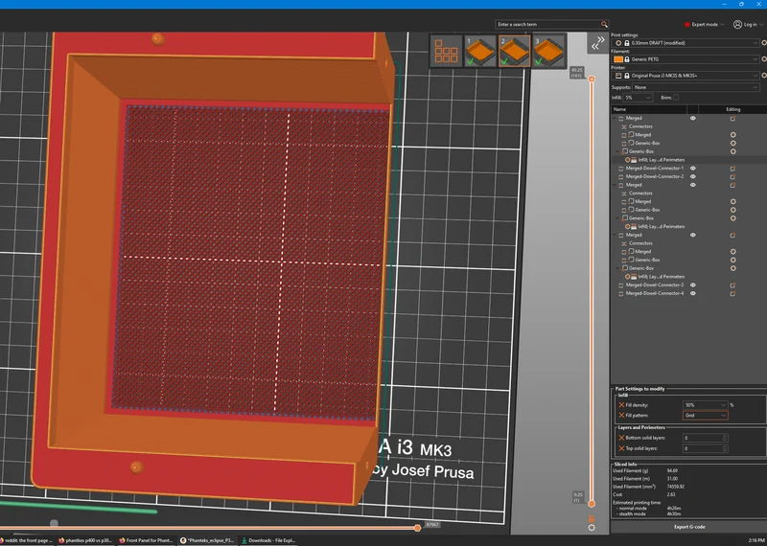Open the Supports dropdown set to None
Image resolution: width=767 pixels, height=546 pixels.
(x=695, y=87)
